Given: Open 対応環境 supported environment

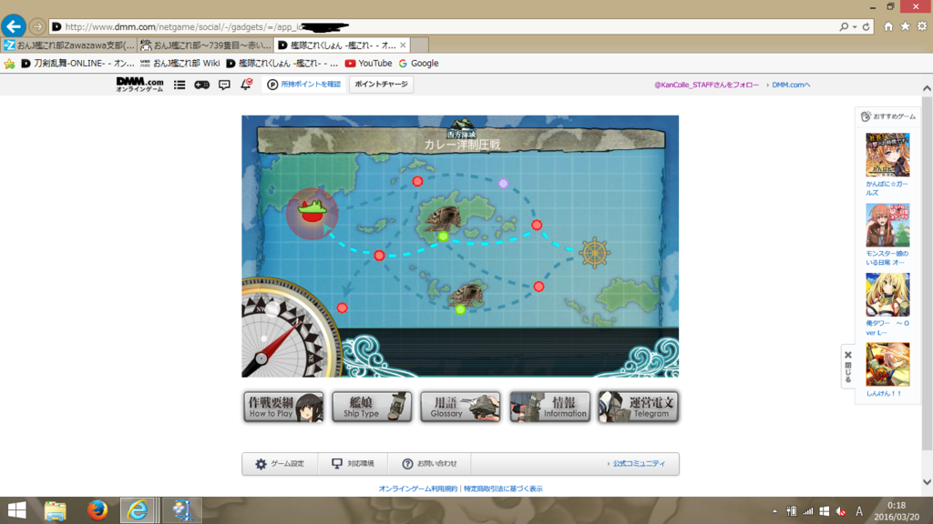Looking at the screenshot, I should click(353, 463).
